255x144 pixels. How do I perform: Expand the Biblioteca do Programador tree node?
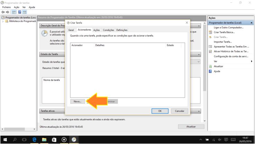[3, 21]
